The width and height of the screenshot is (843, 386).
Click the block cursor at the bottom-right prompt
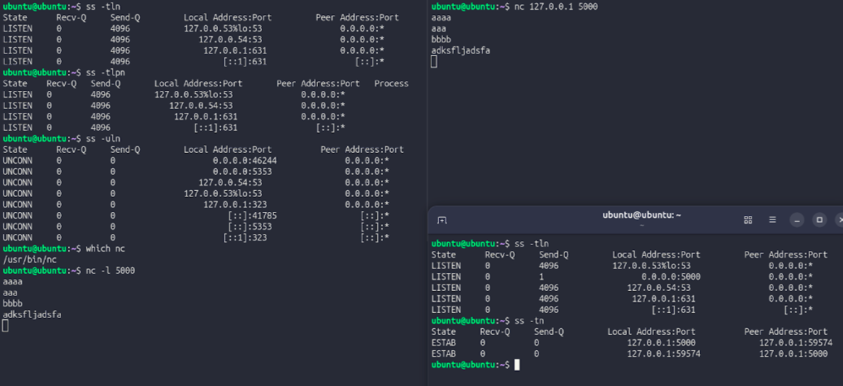click(517, 365)
